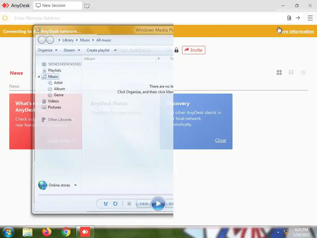This screenshot has height=238, width=317.
Task: Click the Online stores globe icon
Action: coord(43,185)
